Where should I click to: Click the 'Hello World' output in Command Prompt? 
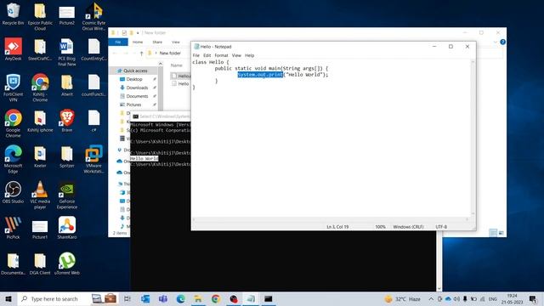144,159
